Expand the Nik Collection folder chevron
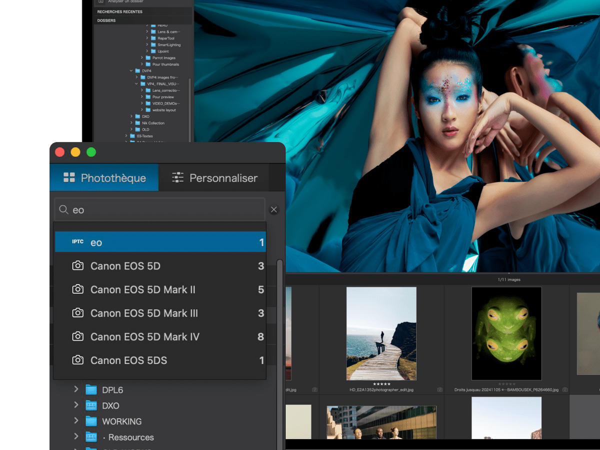This screenshot has width=600, height=450. coord(131,123)
